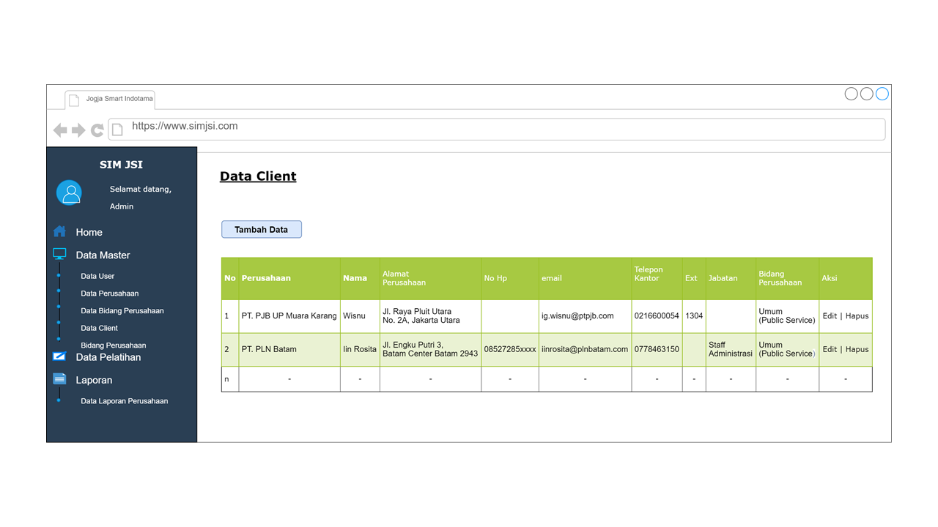Screen dimensions: 938x527
Task: Click the Home house icon
Action: [x=59, y=231]
